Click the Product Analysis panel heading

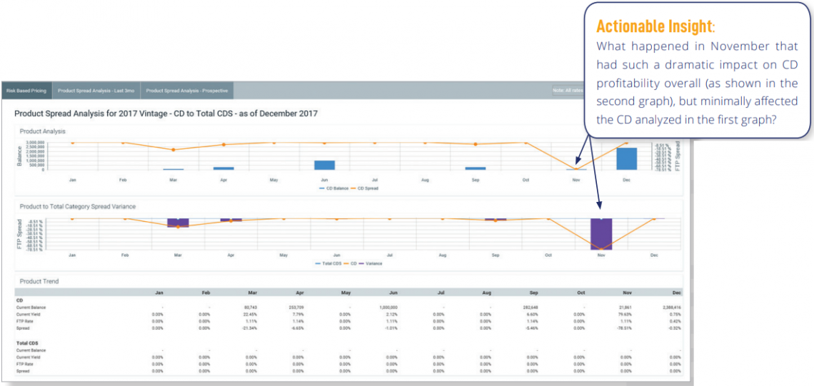43,131
